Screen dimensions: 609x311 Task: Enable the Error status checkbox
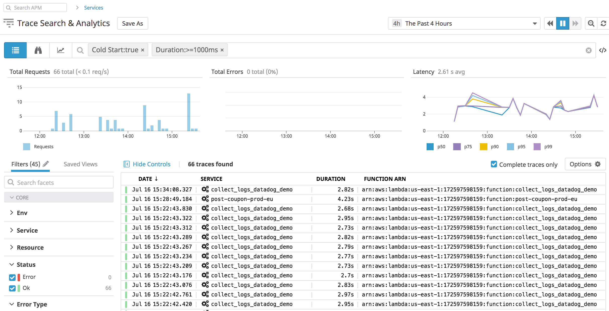click(12, 277)
